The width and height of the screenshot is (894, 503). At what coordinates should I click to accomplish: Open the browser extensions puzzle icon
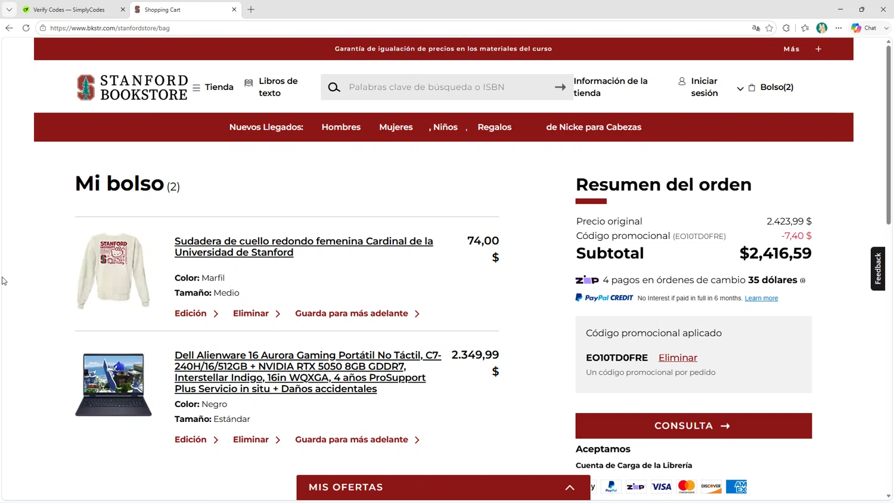[x=786, y=28]
